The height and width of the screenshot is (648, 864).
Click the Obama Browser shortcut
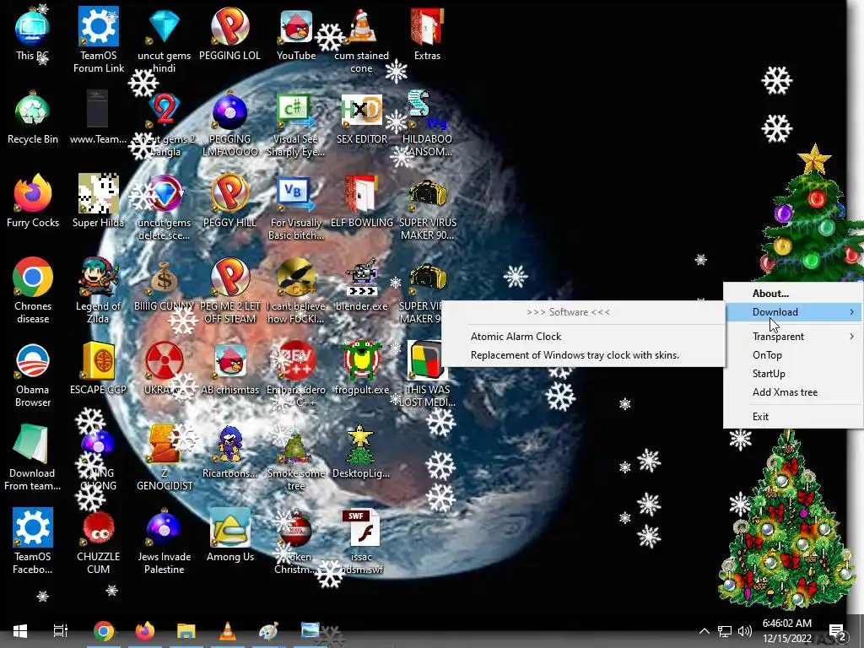pos(33,374)
